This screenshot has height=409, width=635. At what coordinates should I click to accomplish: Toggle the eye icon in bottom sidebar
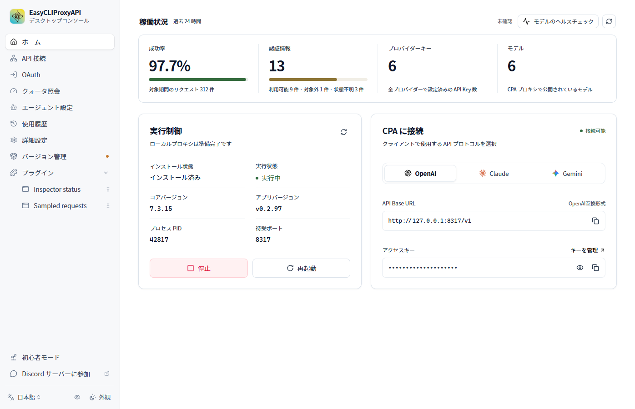pos(77,397)
